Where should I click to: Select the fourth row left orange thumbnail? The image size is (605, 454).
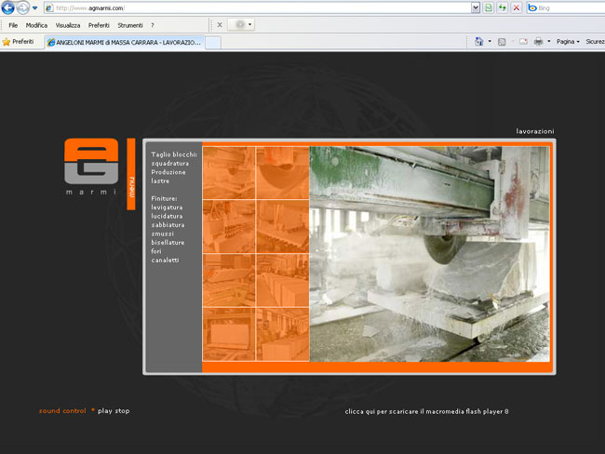coord(229,334)
